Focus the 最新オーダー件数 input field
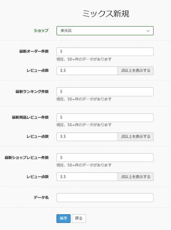The height and width of the screenshot is (230, 171). 105,51
